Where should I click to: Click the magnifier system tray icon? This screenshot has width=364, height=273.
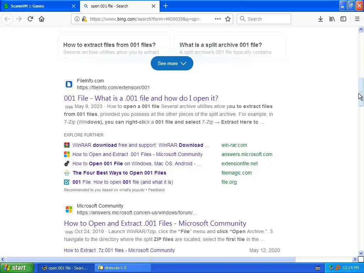[338, 268]
